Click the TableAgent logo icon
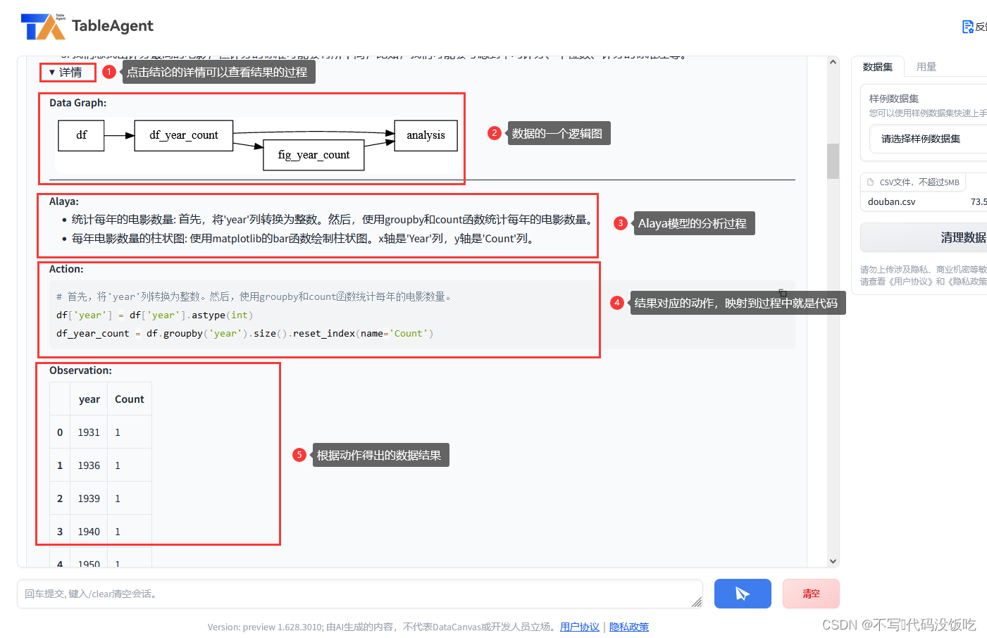 pyautogui.click(x=43, y=27)
